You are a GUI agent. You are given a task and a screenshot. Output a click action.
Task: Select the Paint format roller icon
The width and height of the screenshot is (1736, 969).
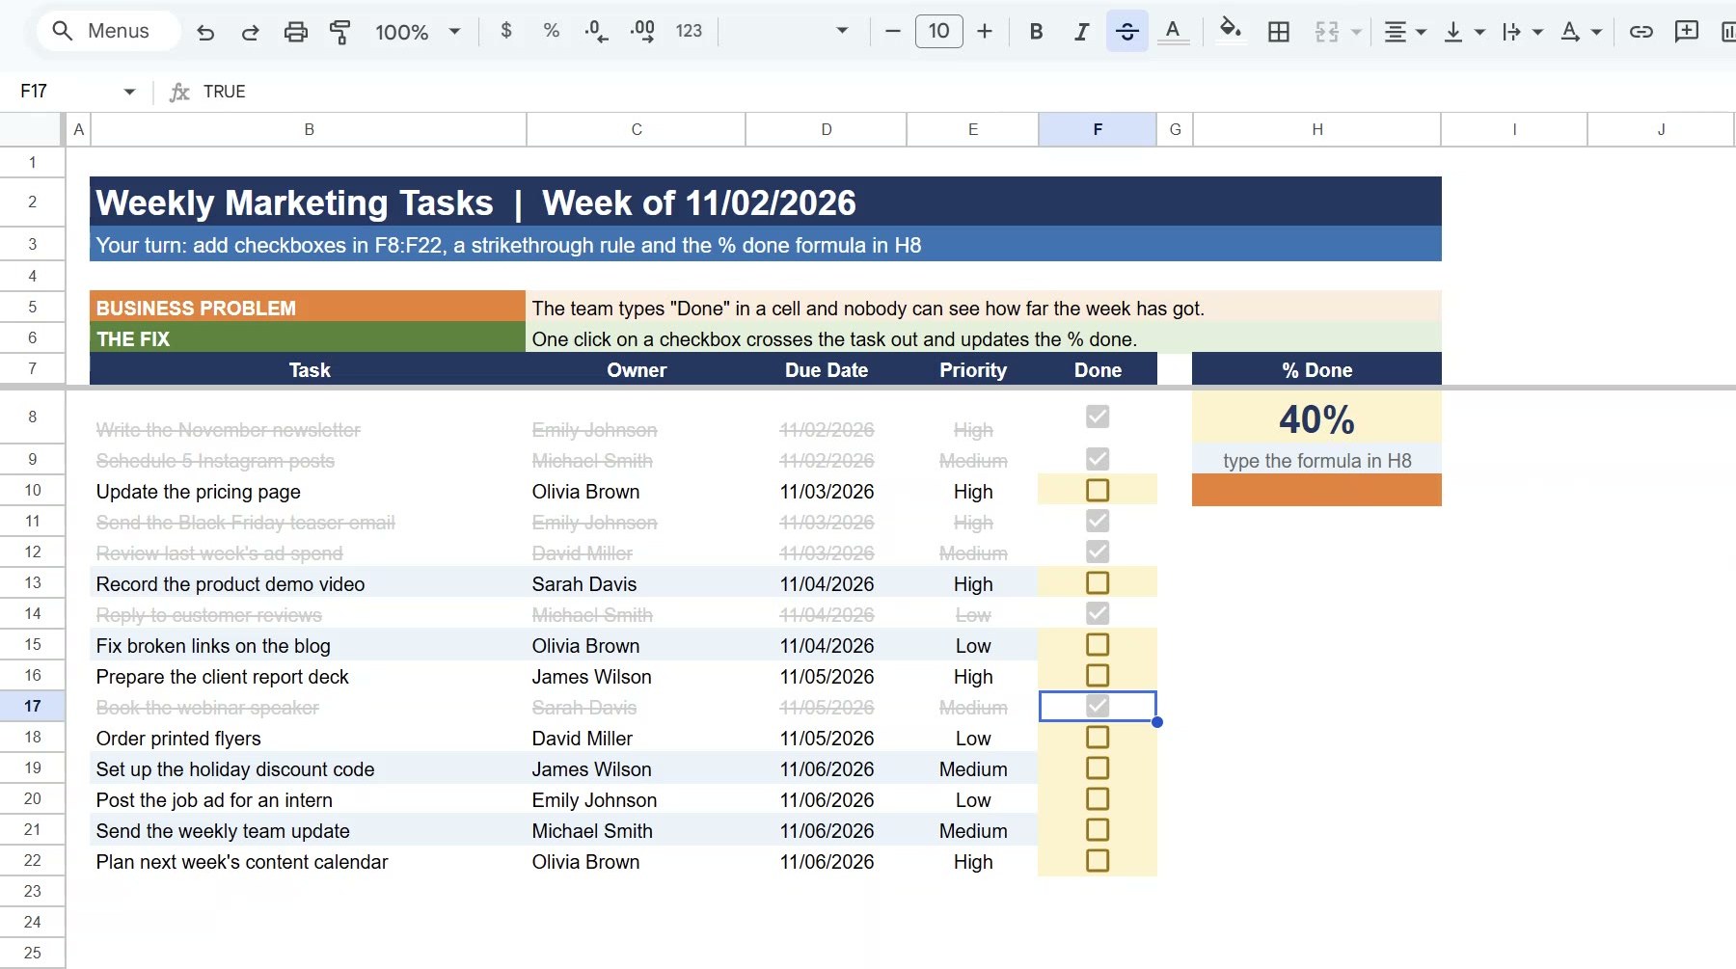339,32
